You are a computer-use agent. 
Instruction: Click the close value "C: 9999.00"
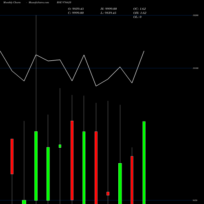76,13
